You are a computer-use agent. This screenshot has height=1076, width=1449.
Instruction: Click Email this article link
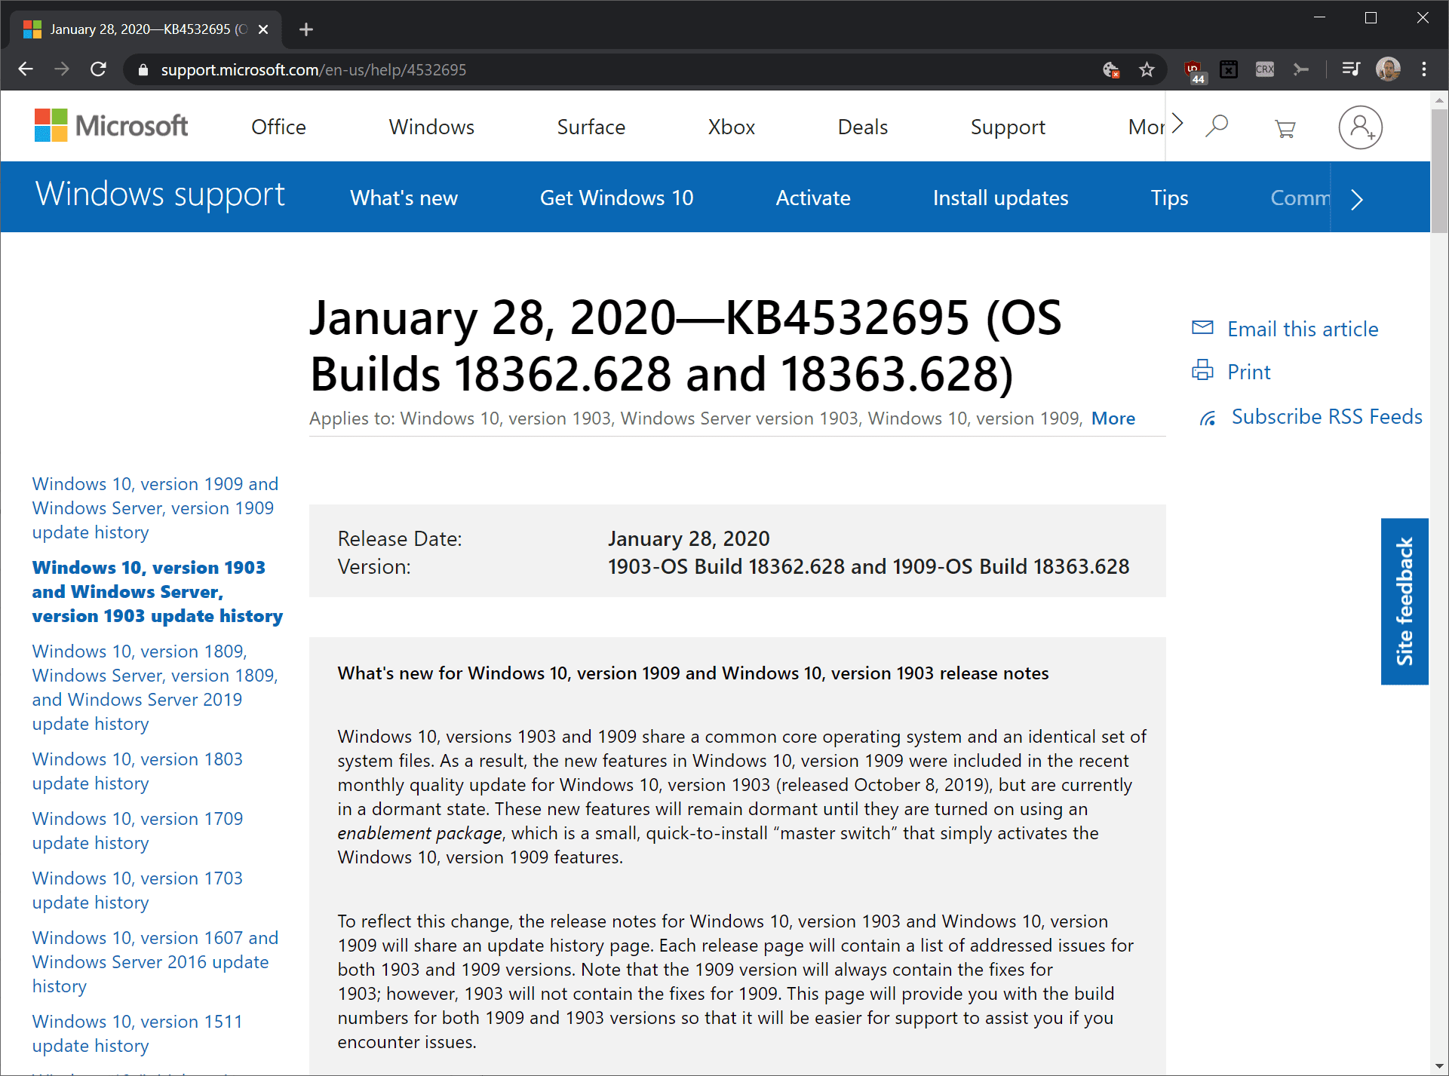pos(1303,329)
